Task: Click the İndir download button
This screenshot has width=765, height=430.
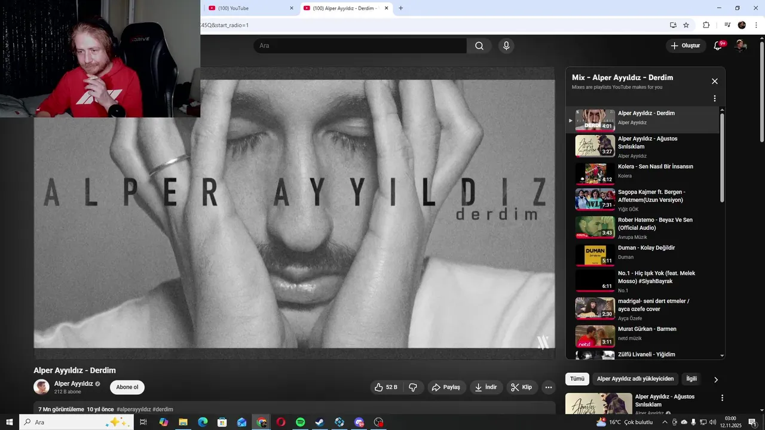Action: point(486,387)
